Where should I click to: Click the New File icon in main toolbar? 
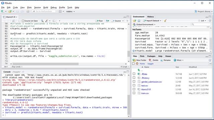pyautogui.click(x=2, y=11)
